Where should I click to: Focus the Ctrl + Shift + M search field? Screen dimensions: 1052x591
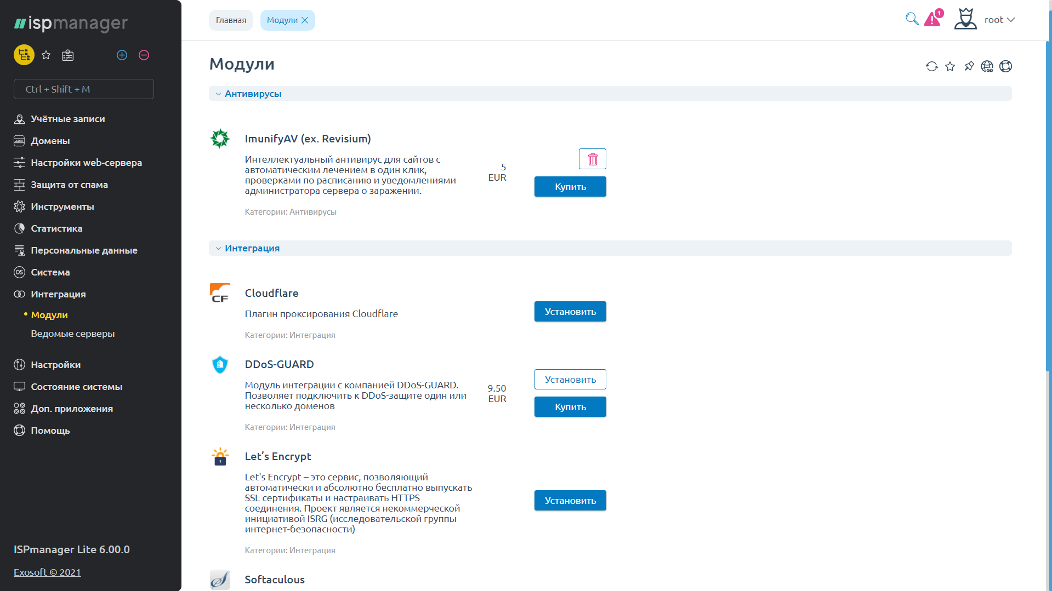84,89
